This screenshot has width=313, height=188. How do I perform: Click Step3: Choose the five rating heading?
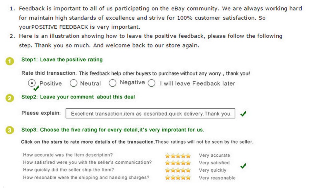click(x=113, y=130)
